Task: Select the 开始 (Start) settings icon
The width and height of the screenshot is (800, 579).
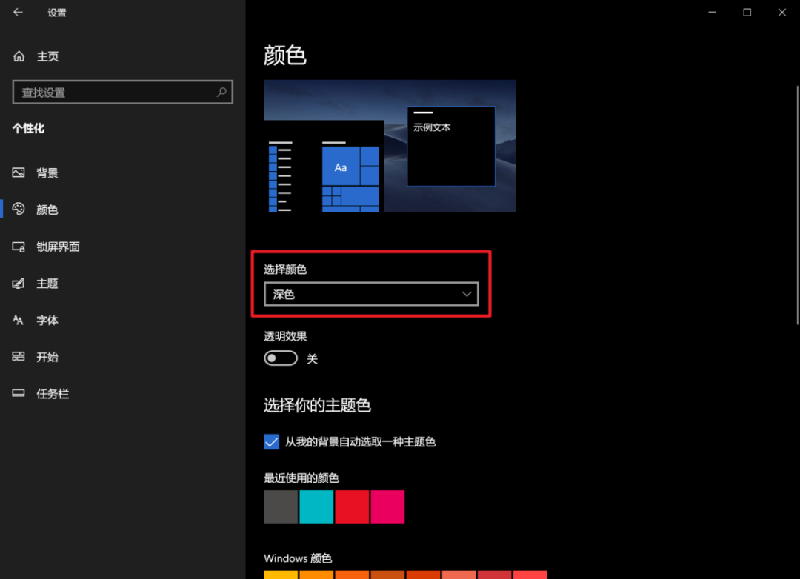Action: tap(18, 357)
